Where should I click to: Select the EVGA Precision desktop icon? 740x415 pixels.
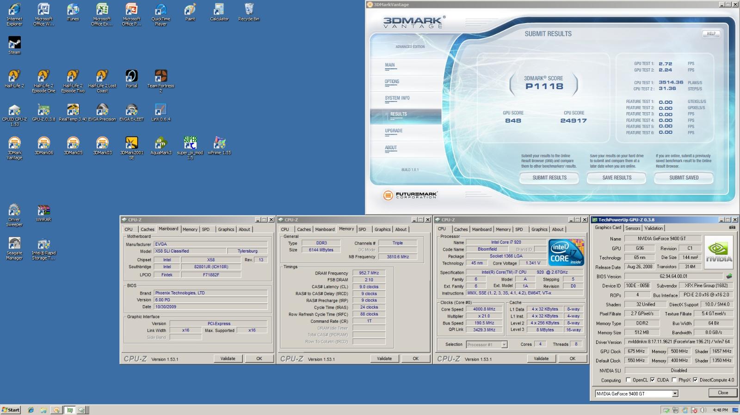pyautogui.click(x=102, y=112)
